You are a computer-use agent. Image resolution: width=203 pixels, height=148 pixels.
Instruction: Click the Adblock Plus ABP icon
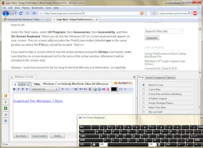[195, 13]
